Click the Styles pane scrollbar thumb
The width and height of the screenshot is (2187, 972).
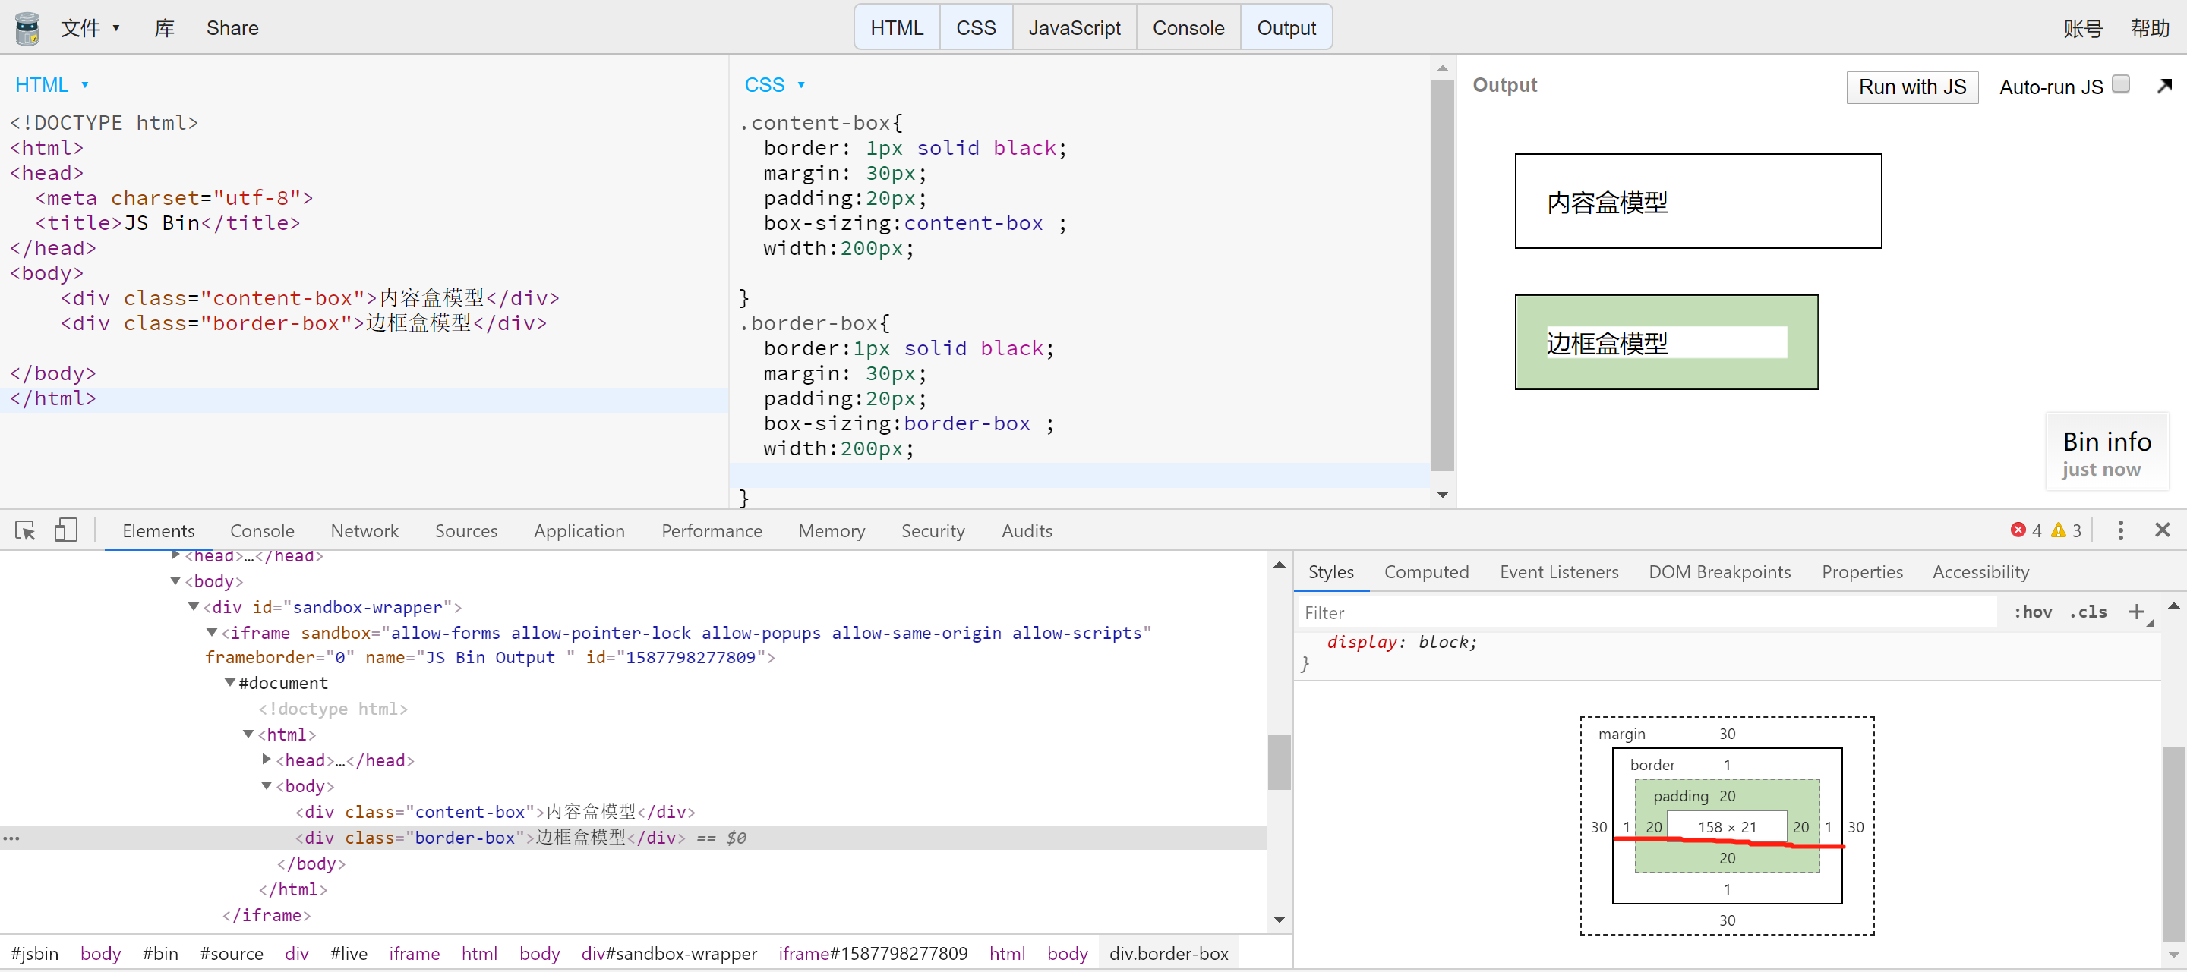click(x=2173, y=842)
